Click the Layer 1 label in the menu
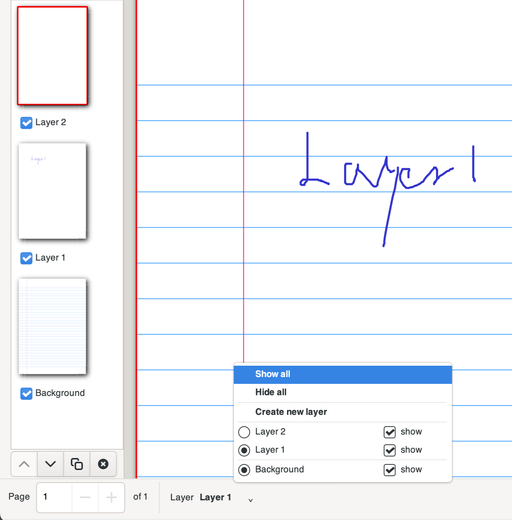The height and width of the screenshot is (520, 512). pos(270,450)
